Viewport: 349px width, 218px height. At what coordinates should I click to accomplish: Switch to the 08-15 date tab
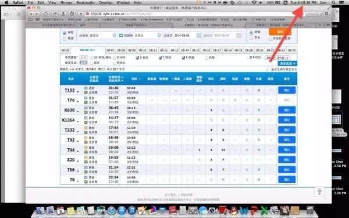195,51
